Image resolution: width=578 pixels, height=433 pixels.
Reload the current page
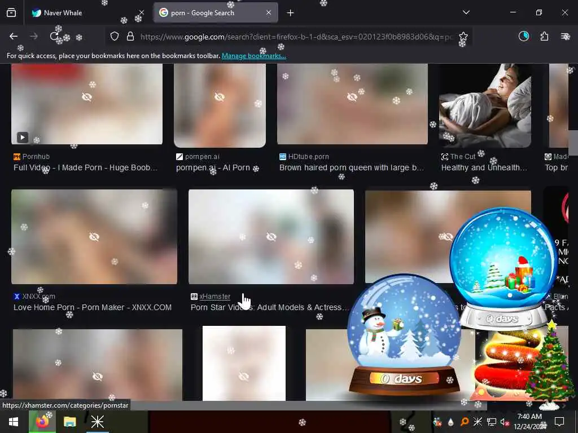point(54,36)
